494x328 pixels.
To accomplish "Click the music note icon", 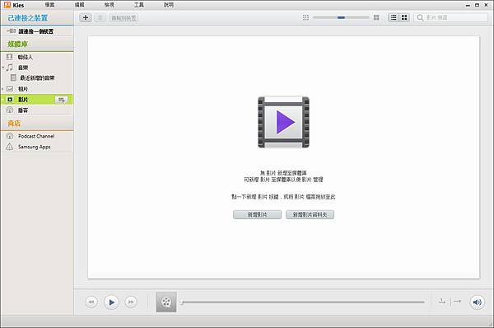I will [x=10, y=68].
